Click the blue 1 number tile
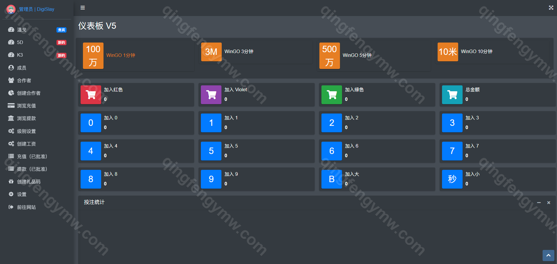The width and height of the screenshot is (557, 264). tap(211, 123)
